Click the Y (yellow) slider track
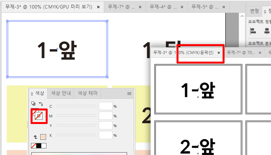The image size is (271, 155). point(76,126)
